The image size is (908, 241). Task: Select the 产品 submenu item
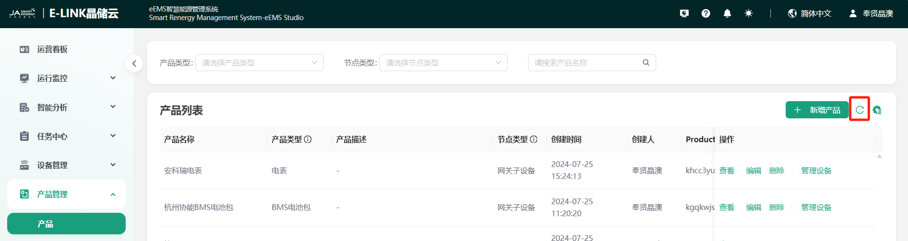66,224
